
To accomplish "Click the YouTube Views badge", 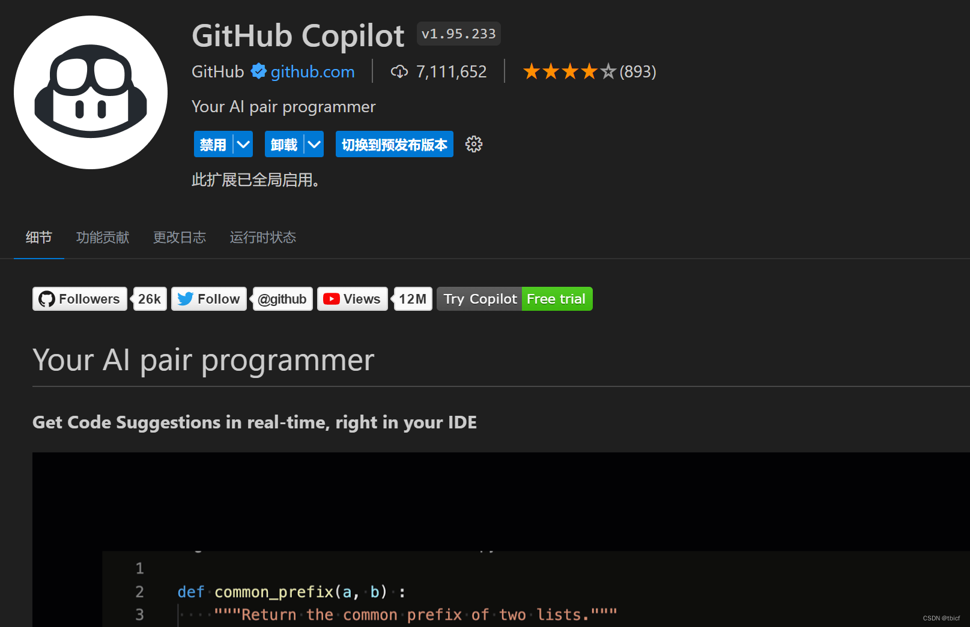I will 353,299.
